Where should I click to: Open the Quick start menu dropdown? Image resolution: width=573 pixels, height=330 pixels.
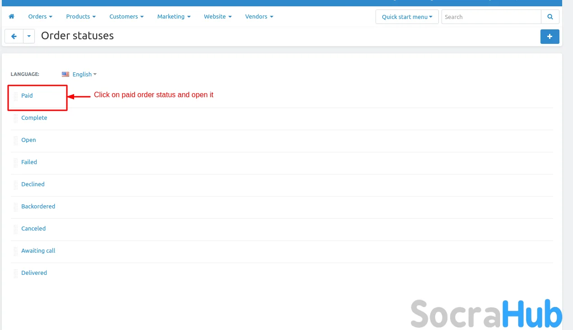pyautogui.click(x=407, y=17)
